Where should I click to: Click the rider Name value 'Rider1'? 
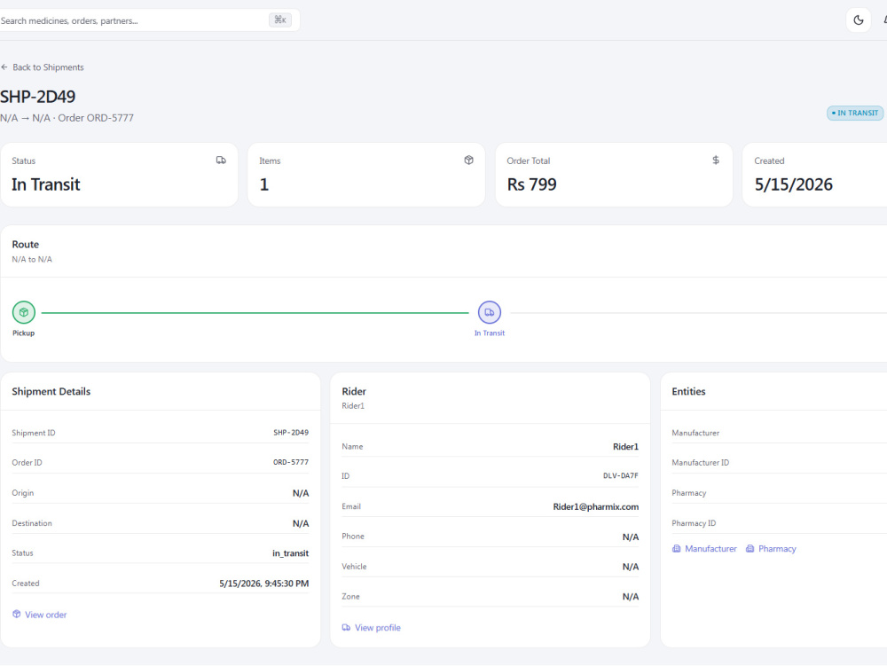coord(625,447)
